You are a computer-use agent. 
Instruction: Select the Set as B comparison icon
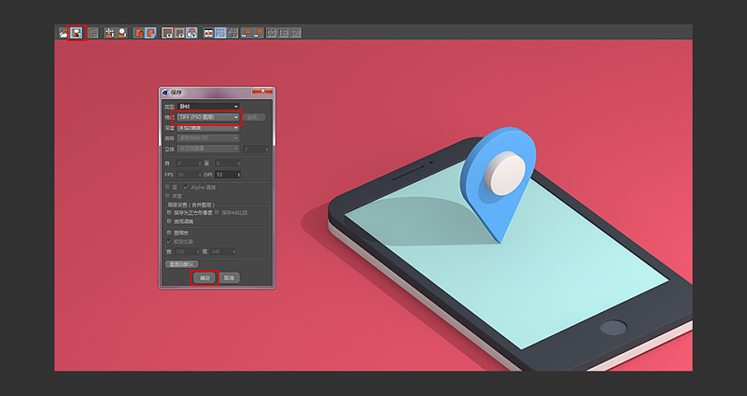259,33
